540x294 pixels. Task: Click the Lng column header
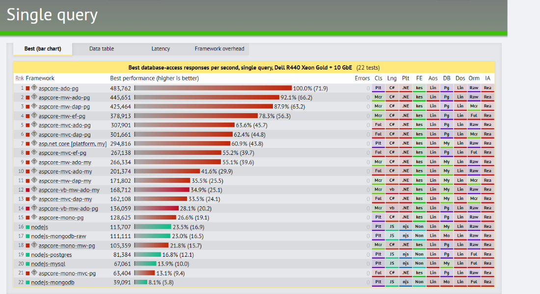(392, 78)
